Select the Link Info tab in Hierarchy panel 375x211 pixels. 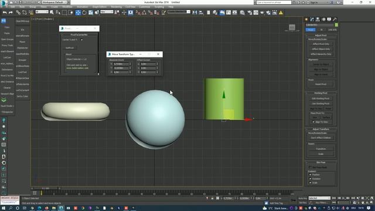(x=332, y=30)
